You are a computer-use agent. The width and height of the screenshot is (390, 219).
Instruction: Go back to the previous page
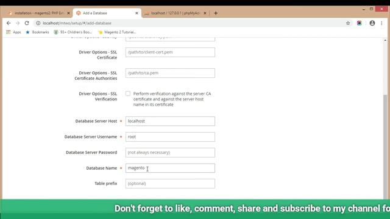[9, 23]
